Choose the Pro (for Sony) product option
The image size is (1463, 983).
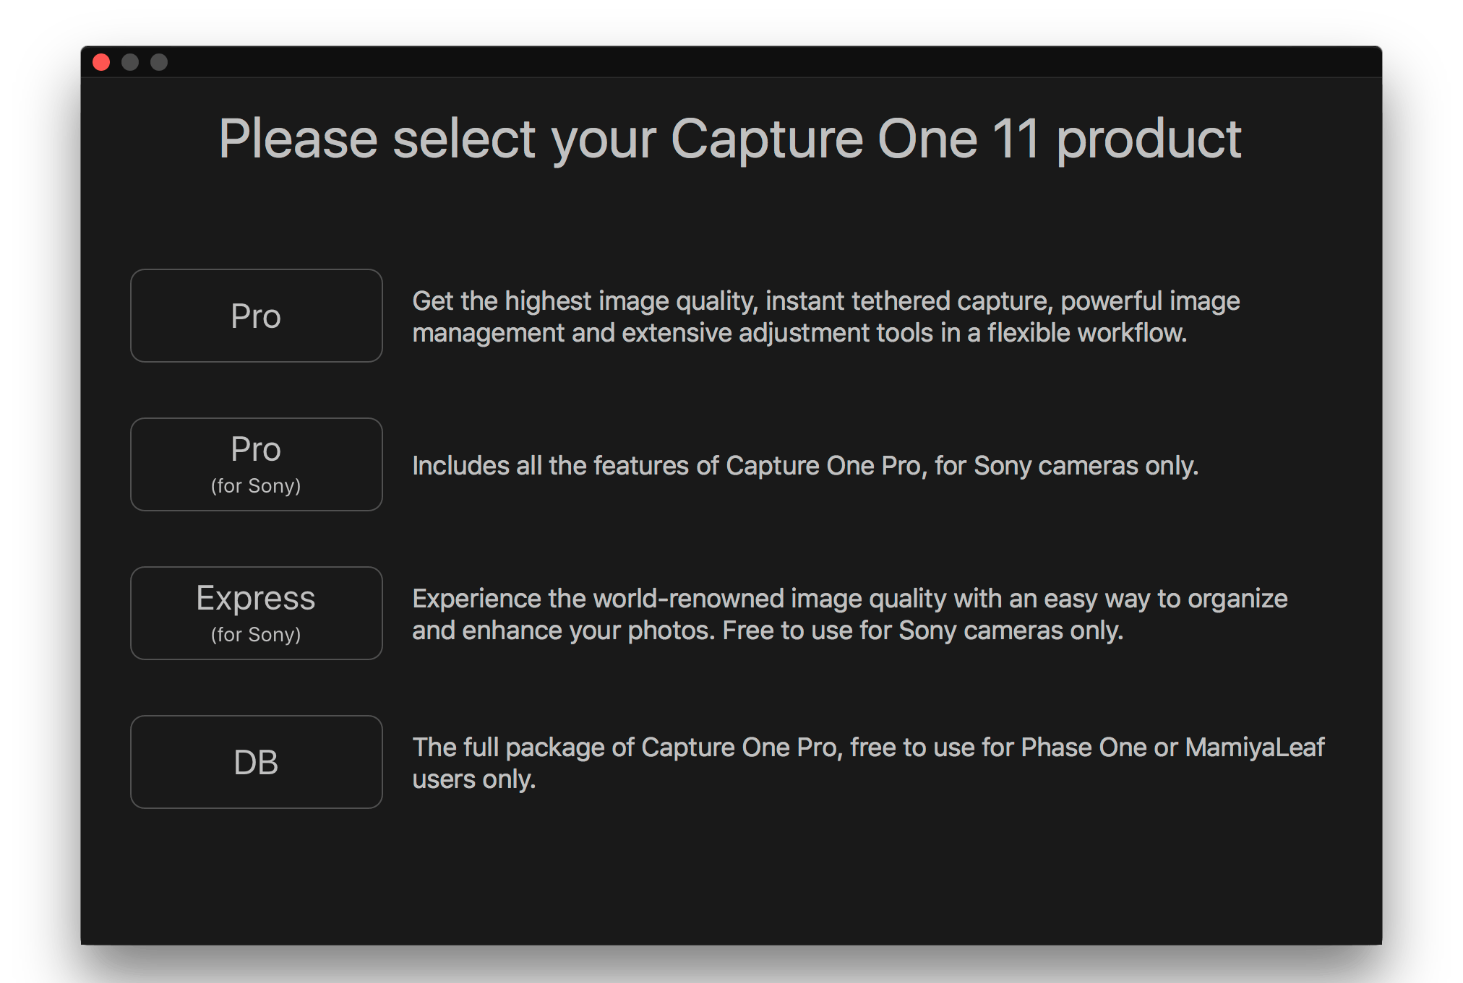pos(256,464)
